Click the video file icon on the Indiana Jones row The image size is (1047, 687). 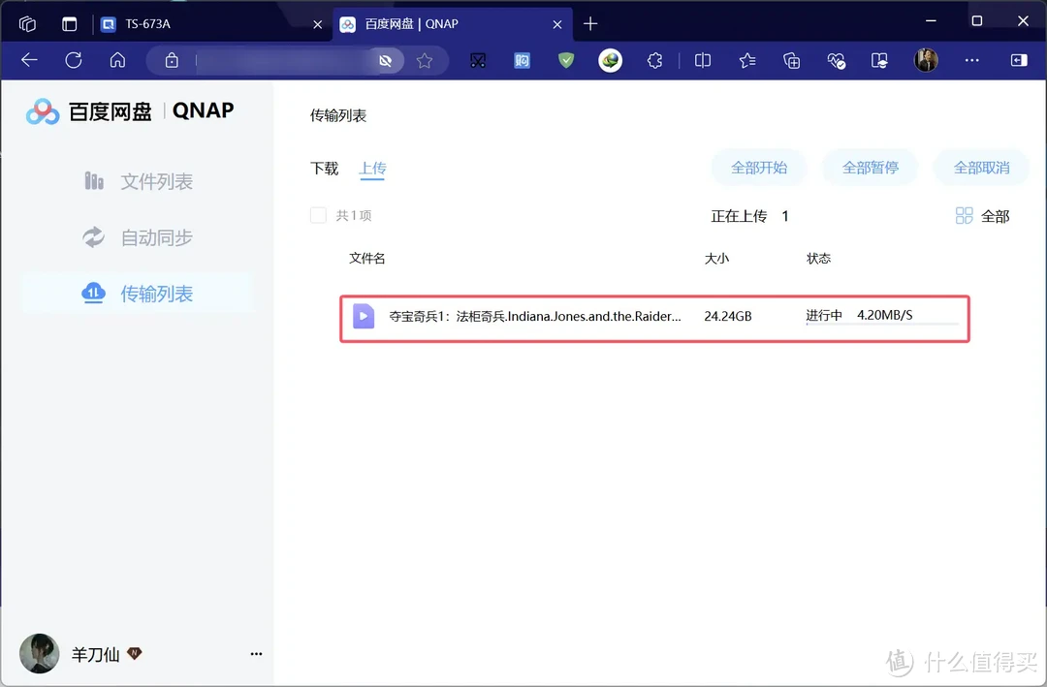[363, 315]
